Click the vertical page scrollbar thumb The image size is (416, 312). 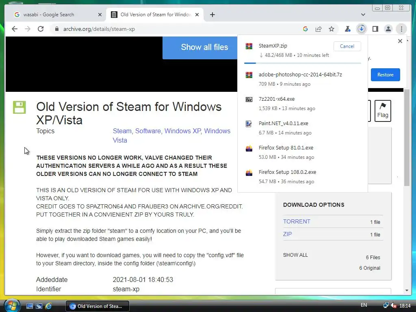407,138
